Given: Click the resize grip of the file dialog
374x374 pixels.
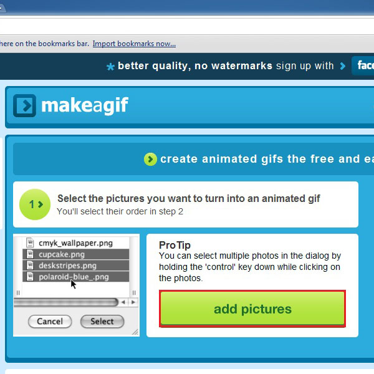Looking at the screenshot, I should pyautogui.click(x=135, y=332).
